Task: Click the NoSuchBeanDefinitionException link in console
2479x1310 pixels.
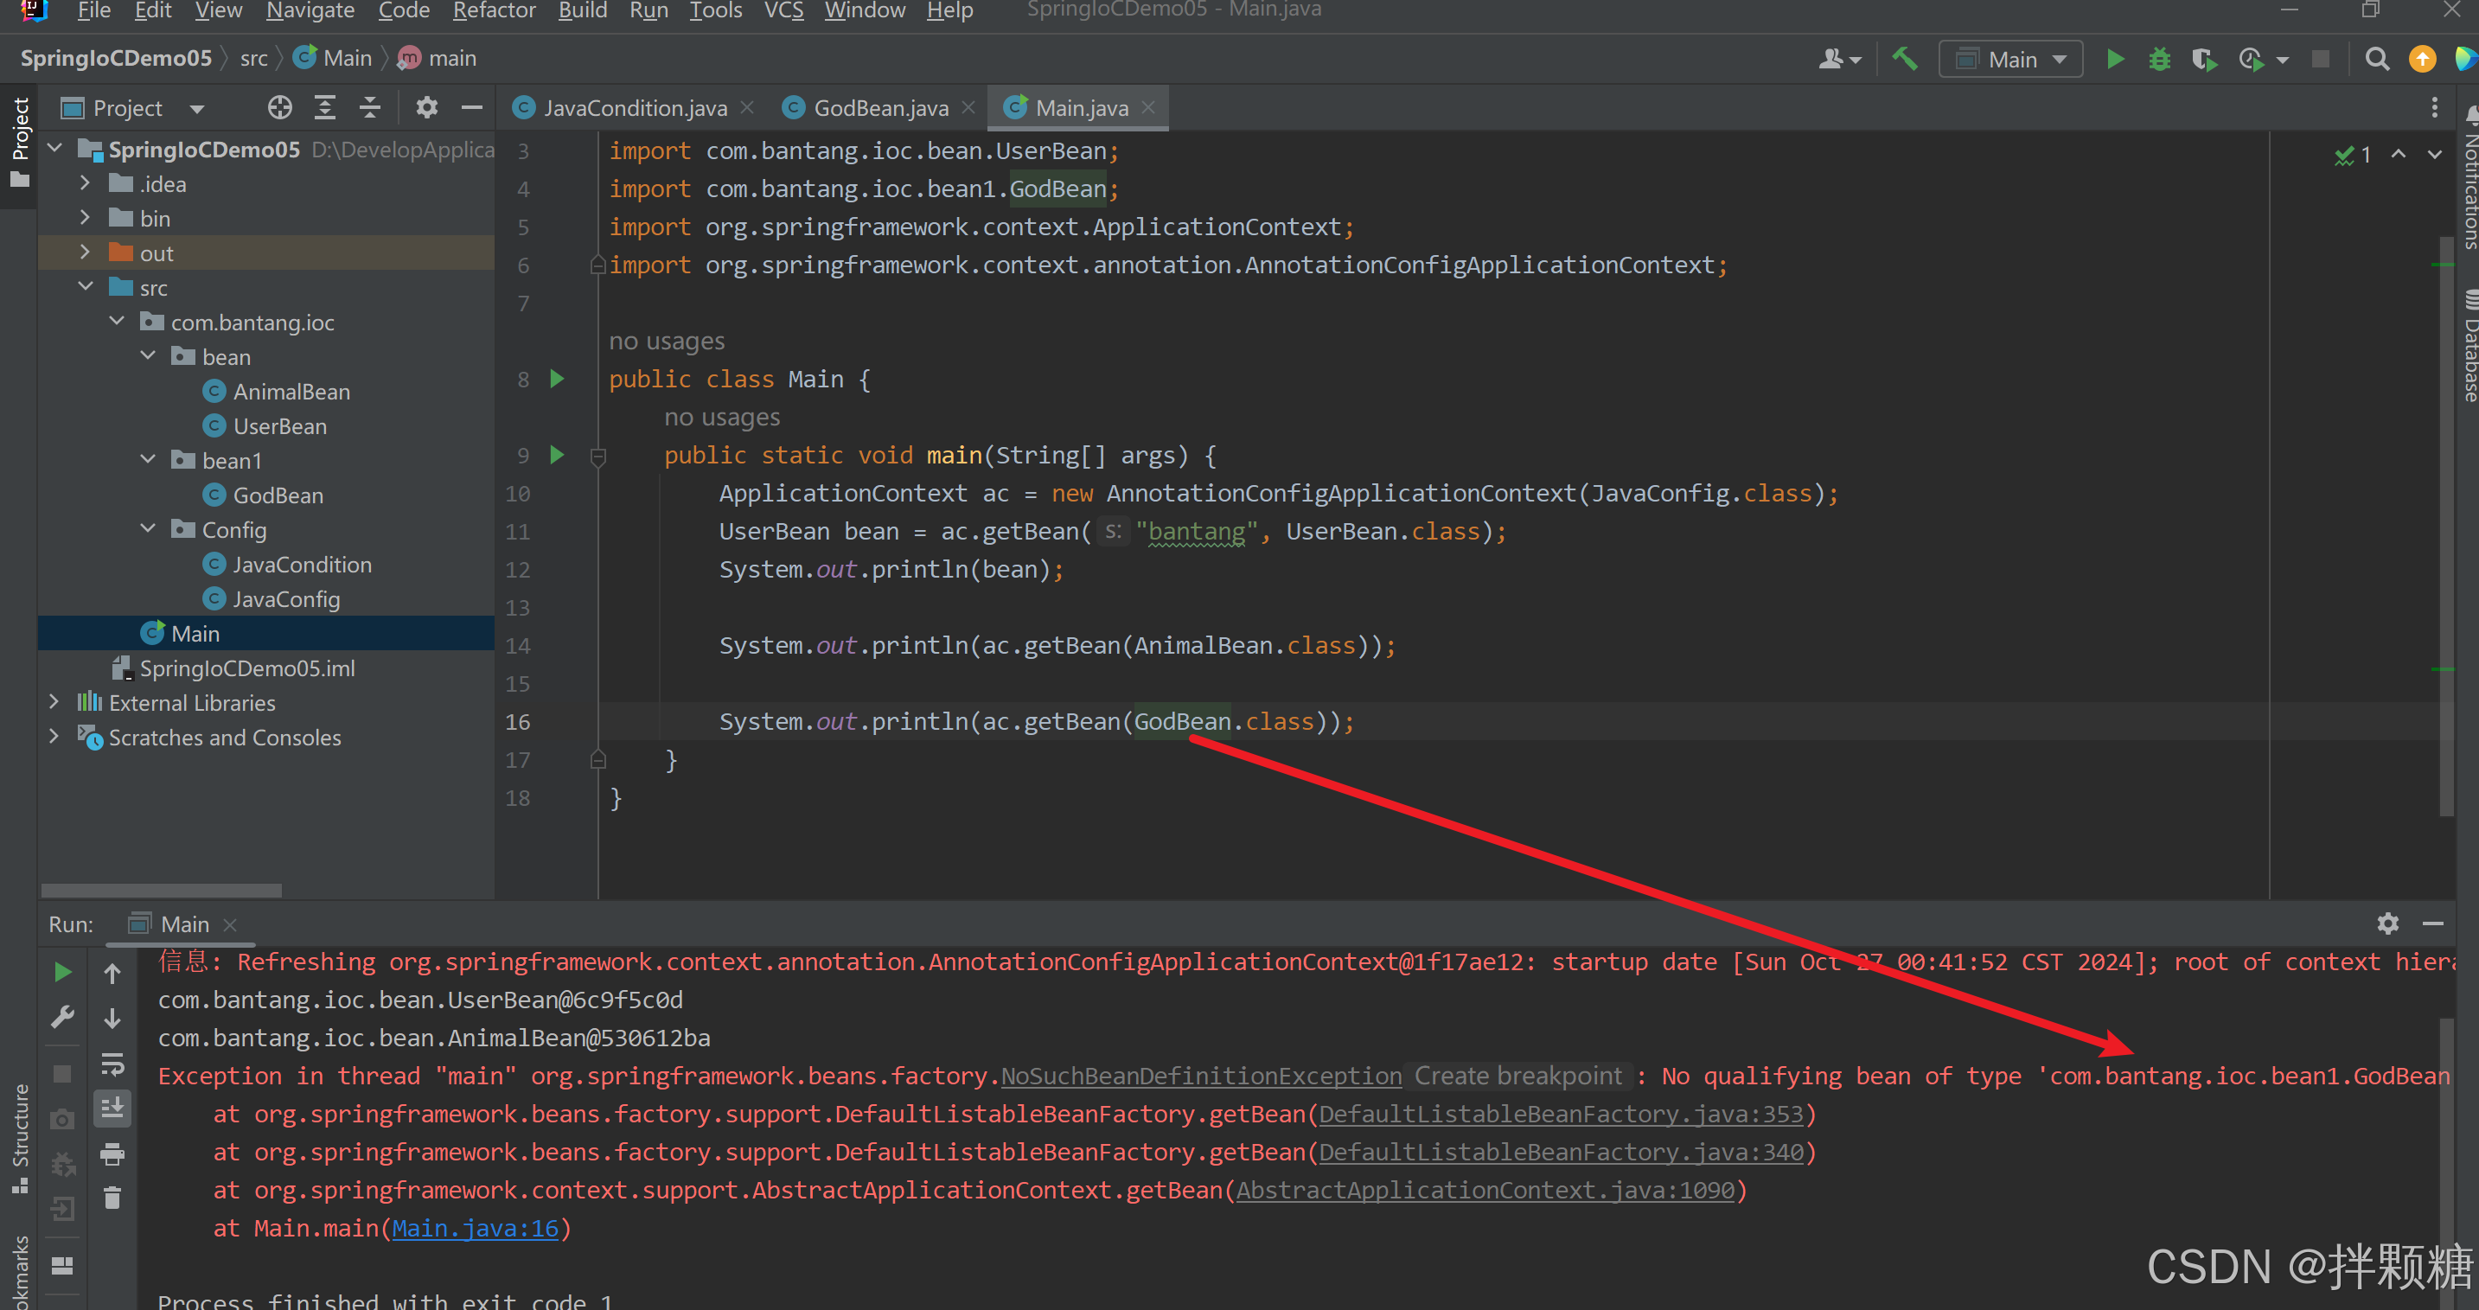Action: [1200, 1075]
